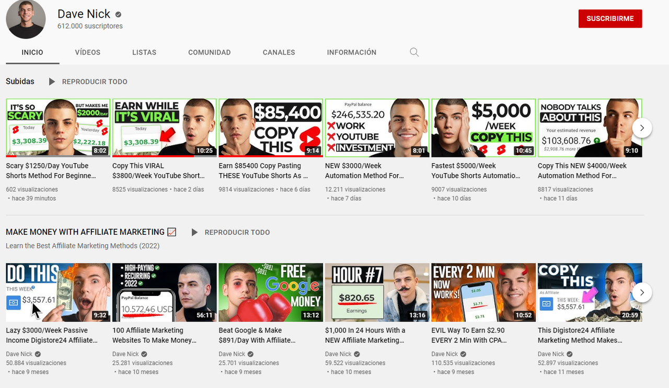Click the 110.535 visualizaciones text
The height and width of the screenshot is (388, 669).
coord(463,363)
